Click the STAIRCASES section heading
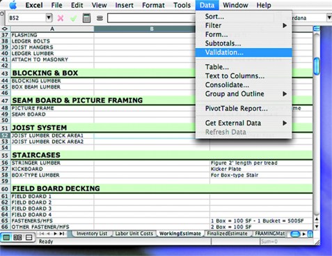The height and width of the screenshot is (256, 332). (x=36, y=155)
